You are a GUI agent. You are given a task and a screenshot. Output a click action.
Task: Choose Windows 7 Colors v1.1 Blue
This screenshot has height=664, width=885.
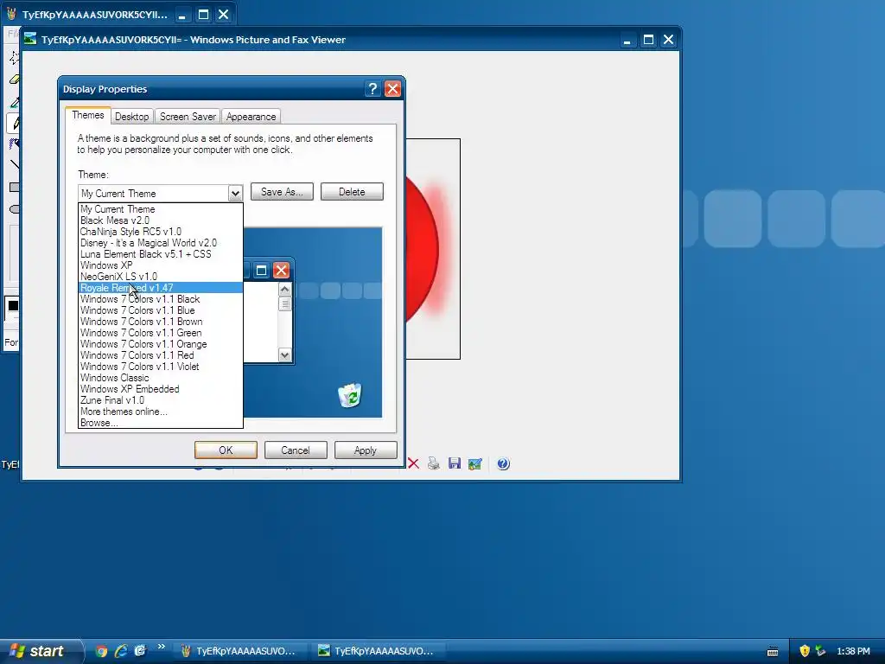coord(161,310)
